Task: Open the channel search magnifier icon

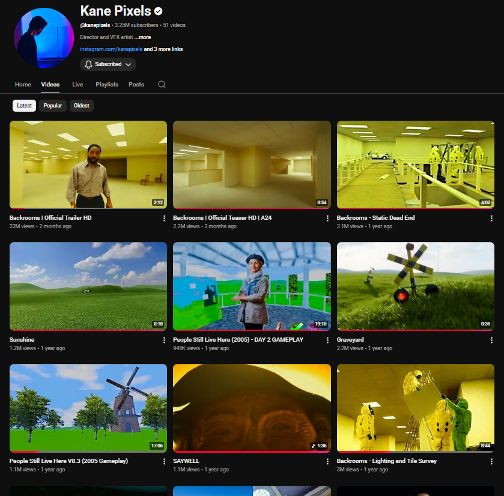Action: pyautogui.click(x=162, y=85)
